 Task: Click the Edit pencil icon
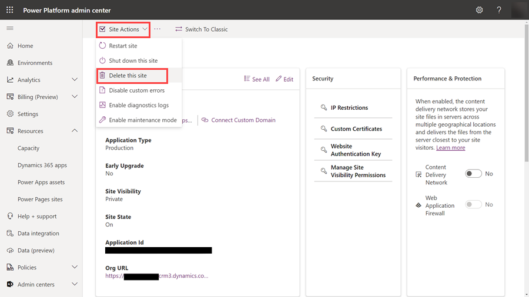click(x=279, y=79)
